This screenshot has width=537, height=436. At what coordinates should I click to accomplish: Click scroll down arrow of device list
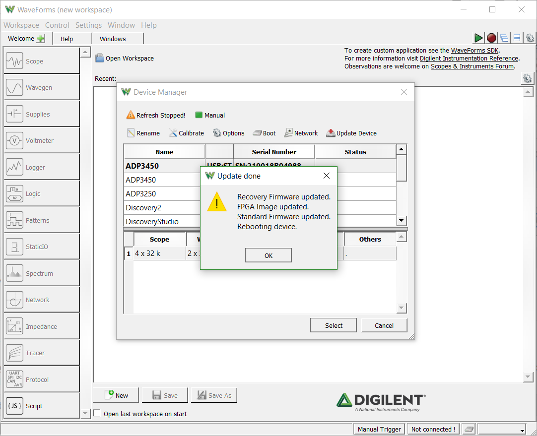(402, 220)
